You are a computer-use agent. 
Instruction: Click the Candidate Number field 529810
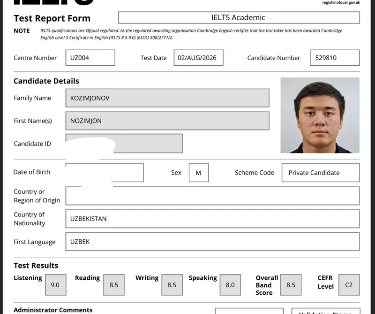click(335, 58)
